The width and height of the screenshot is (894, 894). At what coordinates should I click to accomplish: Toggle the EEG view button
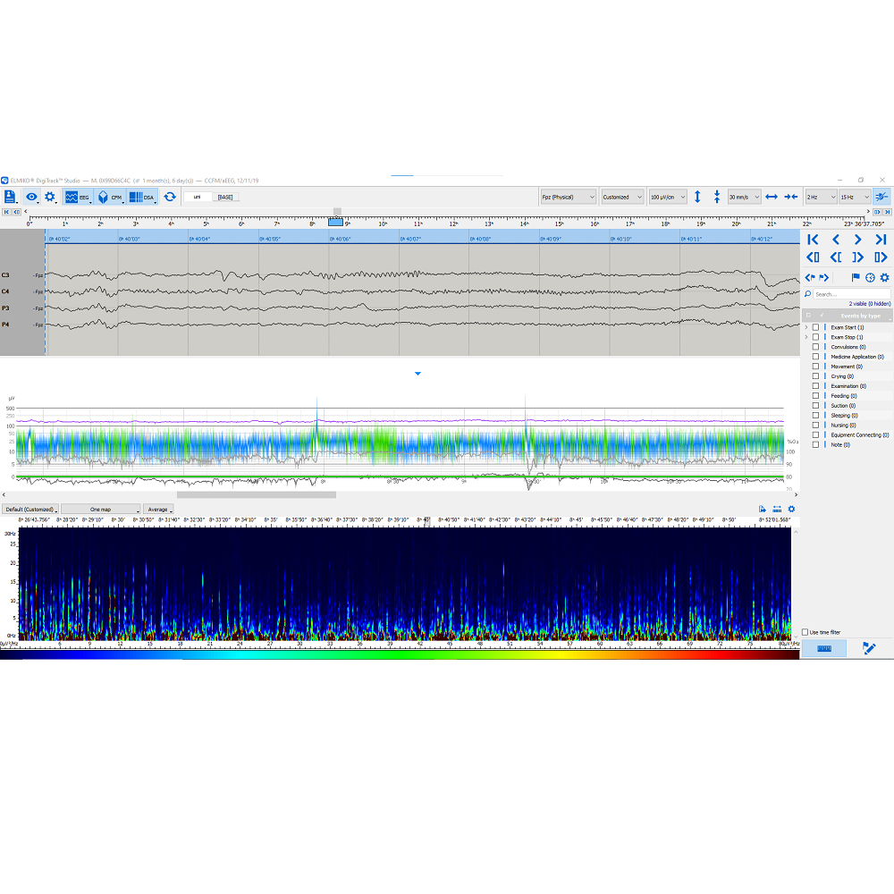click(77, 197)
